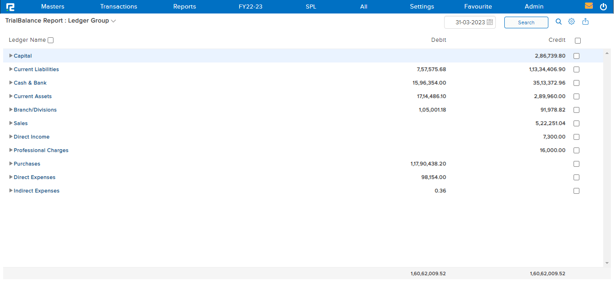Open the Ledger Group report type dropdown
This screenshot has height=281, width=614.
coord(113,21)
